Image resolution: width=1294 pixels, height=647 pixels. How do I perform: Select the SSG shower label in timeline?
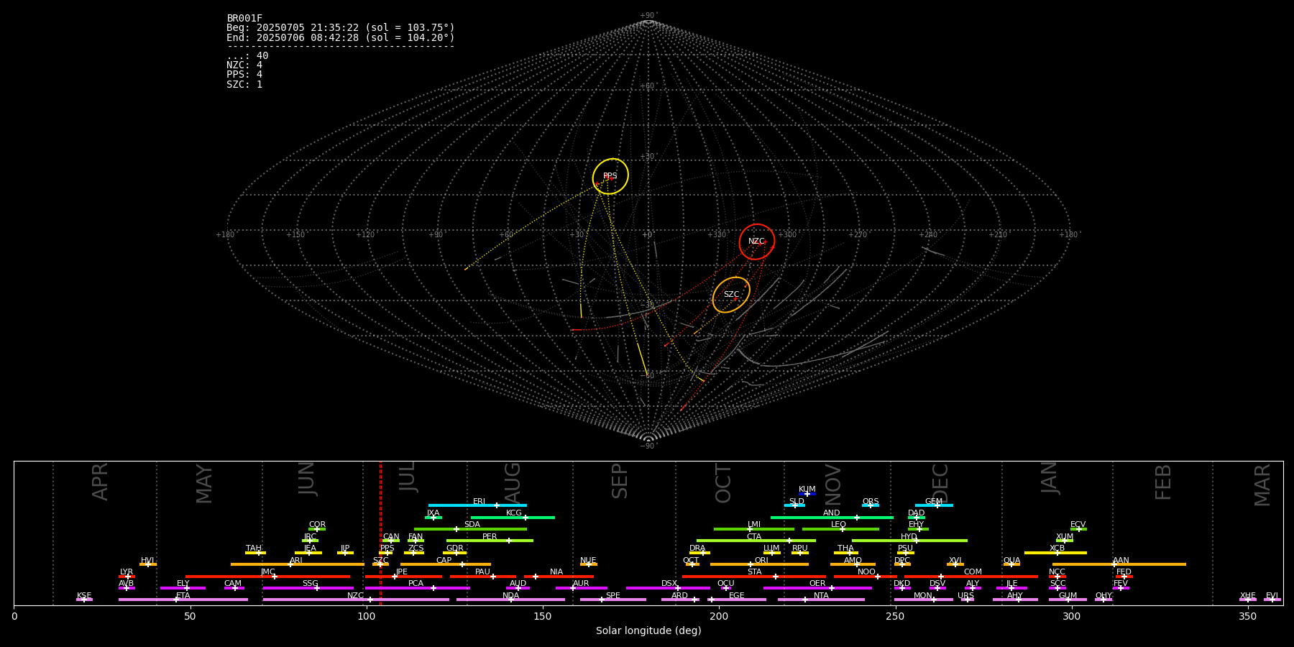coord(311,584)
